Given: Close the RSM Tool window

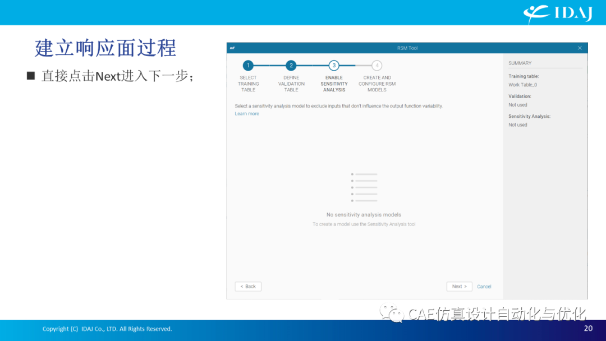Looking at the screenshot, I should click(x=580, y=48).
